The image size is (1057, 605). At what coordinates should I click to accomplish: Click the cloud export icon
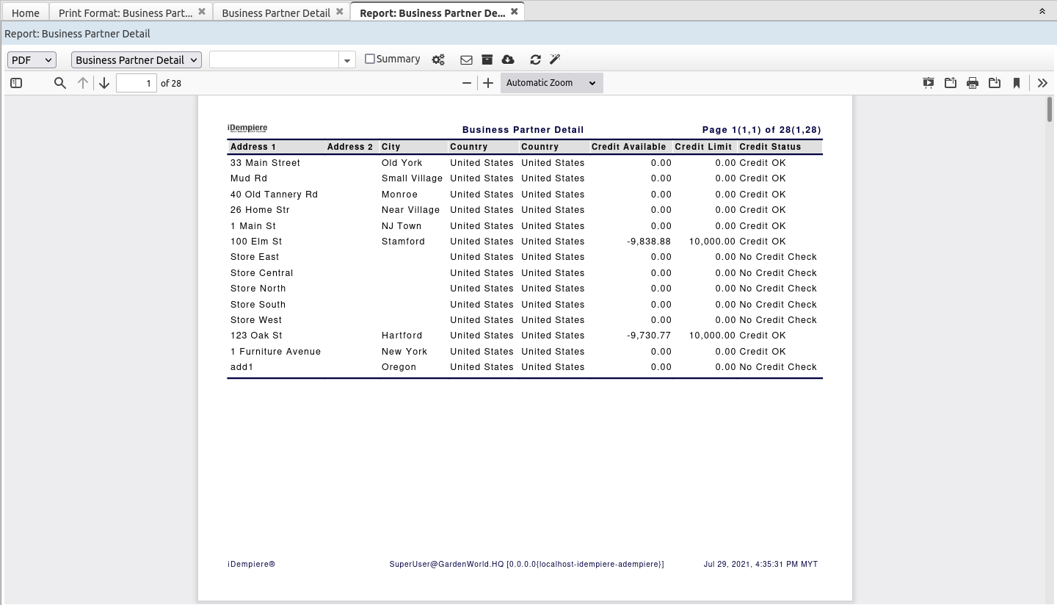[x=508, y=59]
